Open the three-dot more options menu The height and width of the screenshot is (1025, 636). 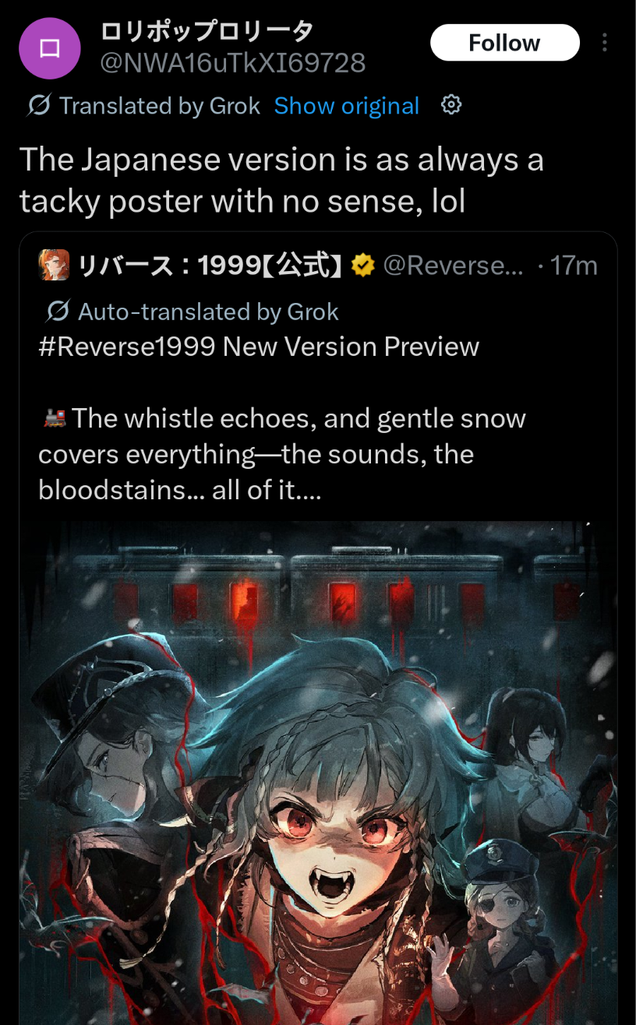605,42
